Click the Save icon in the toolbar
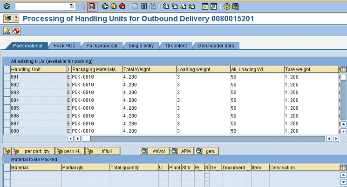Screen dimensions: 347x187 [92, 7]
